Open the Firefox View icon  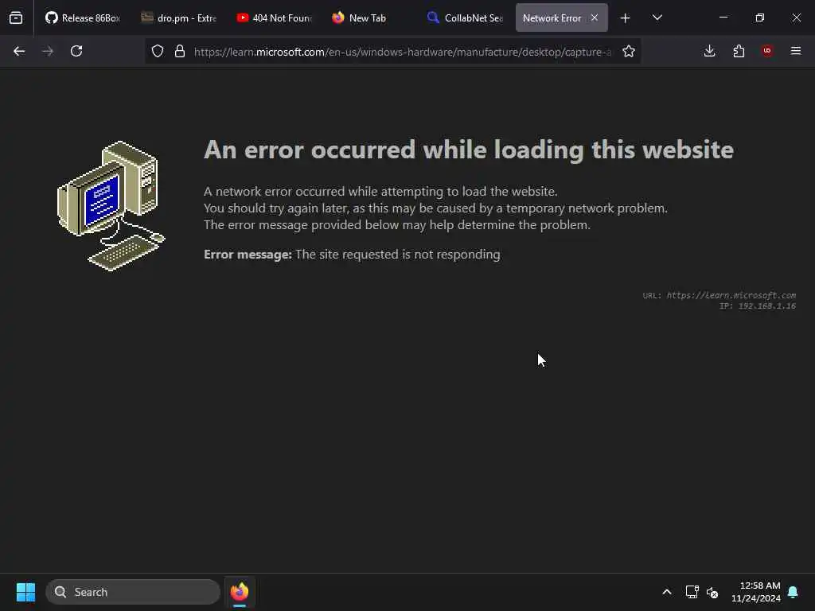16,18
